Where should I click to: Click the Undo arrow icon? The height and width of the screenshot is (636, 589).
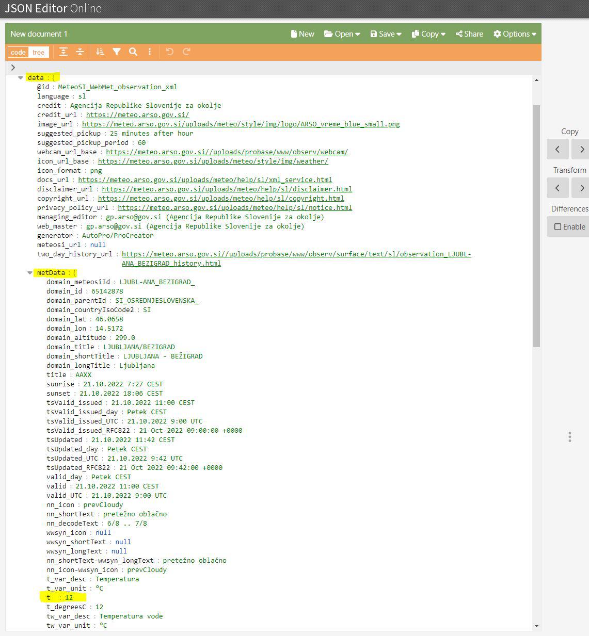pos(170,52)
